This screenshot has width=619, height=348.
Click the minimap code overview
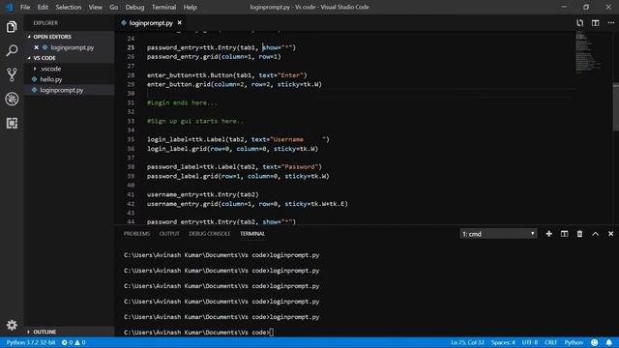coord(588,52)
